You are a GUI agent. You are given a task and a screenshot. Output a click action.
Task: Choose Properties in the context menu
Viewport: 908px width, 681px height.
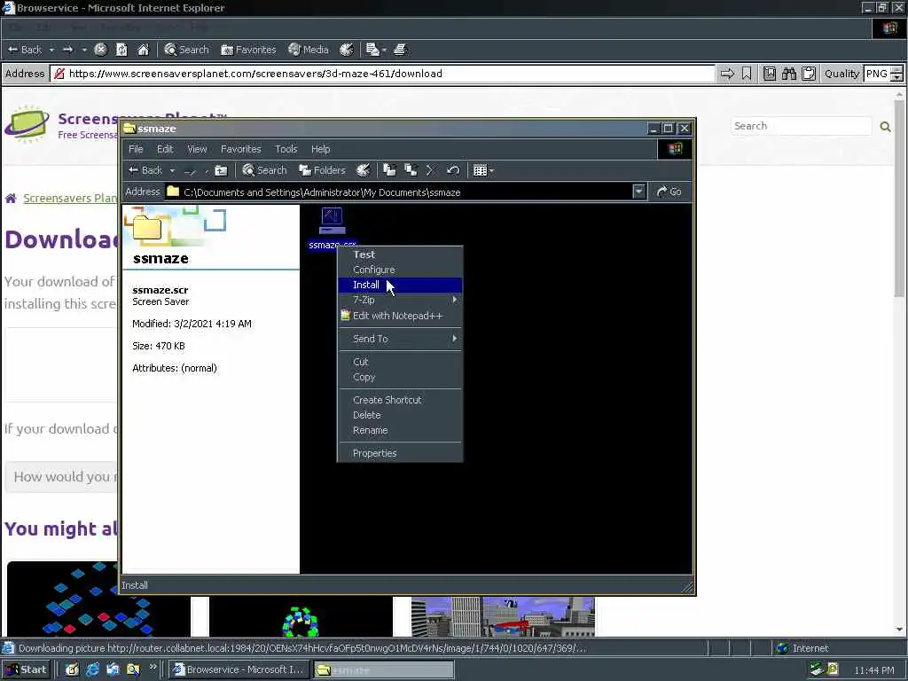(x=400, y=453)
